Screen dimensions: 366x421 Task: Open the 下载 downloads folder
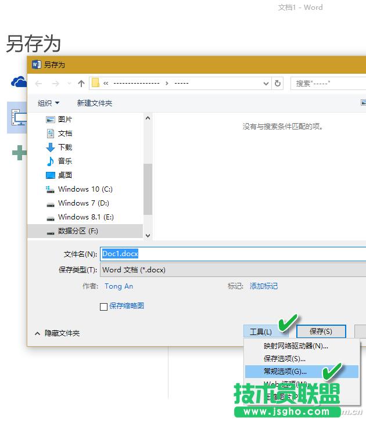pos(64,147)
